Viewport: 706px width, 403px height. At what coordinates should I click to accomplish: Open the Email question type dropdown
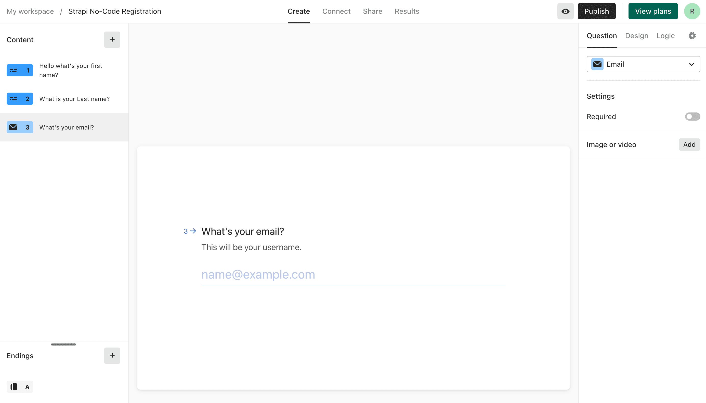[x=643, y=64]
